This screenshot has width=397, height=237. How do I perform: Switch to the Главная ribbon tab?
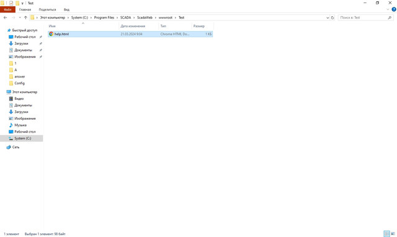[x=25, y=10]
